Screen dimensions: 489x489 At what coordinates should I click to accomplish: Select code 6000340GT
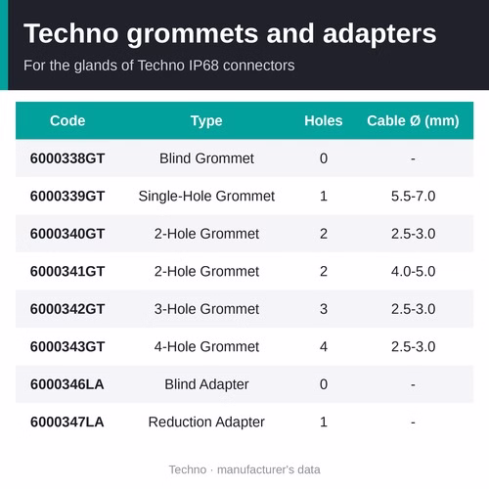pyautogui.click(x=67, y=234)
